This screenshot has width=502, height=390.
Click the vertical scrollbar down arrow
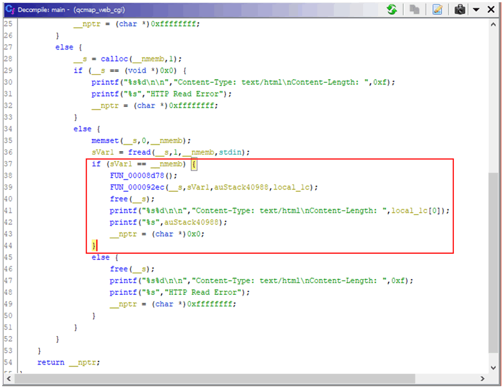[493, 368]
